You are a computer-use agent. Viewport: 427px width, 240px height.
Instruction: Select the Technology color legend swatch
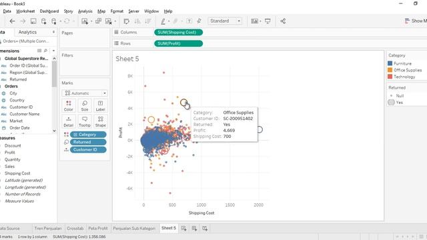pos(390,77)
